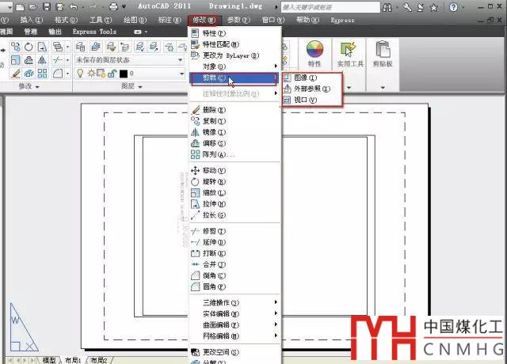The height and width of the screenshot is (364, 507).
Task: Open the 实用工具 panel icon
Action: click(x=347, y=52)
